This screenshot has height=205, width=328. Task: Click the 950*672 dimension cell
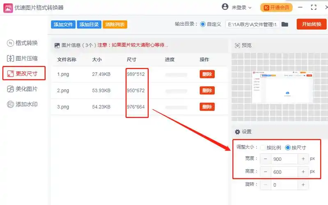point(136,91)
